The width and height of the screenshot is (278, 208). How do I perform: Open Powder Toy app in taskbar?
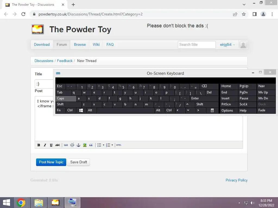pyautogui.click(x=55, y=203)
